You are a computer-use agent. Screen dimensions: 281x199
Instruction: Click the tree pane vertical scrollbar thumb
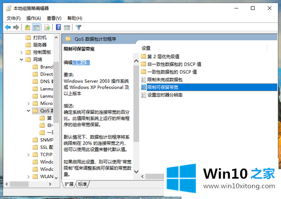coord(56,92)
